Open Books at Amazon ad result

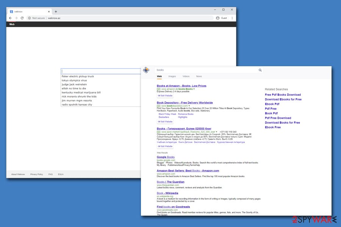tap(181, 86)
